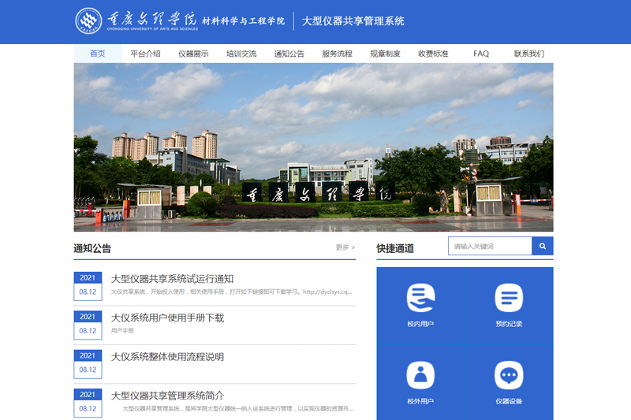Select the 仪器展示 menu item

coord(193,54)
